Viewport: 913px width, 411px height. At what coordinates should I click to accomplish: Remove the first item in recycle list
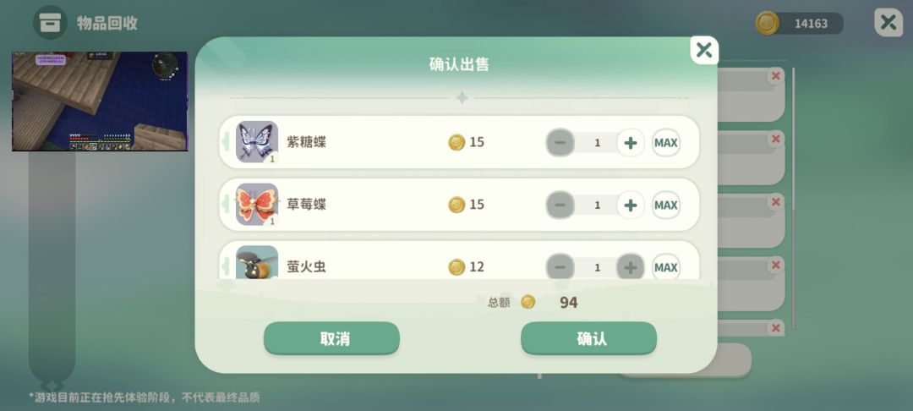(775, 75)
